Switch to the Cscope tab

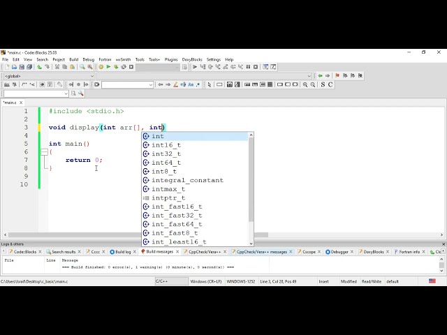[x=309, y=252]
